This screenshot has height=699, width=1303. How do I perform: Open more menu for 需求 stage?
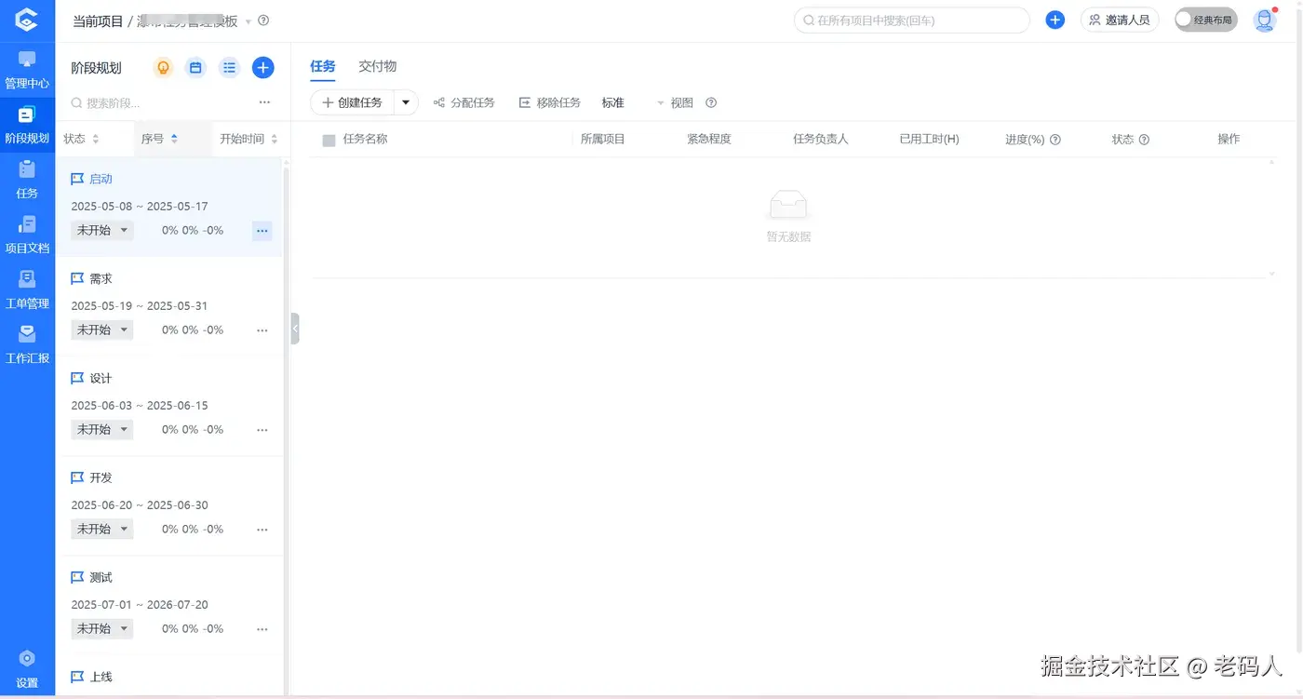point(262,330)
